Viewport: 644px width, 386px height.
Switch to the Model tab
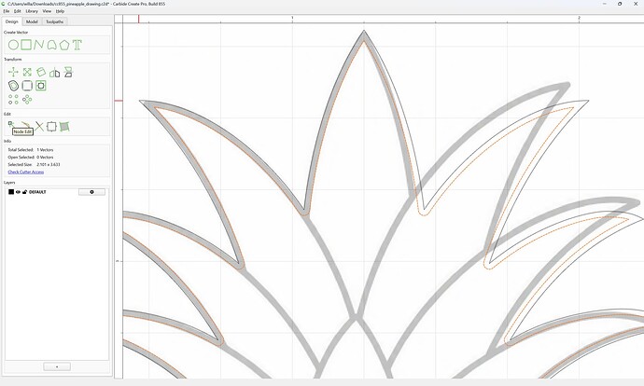(32, 21)
